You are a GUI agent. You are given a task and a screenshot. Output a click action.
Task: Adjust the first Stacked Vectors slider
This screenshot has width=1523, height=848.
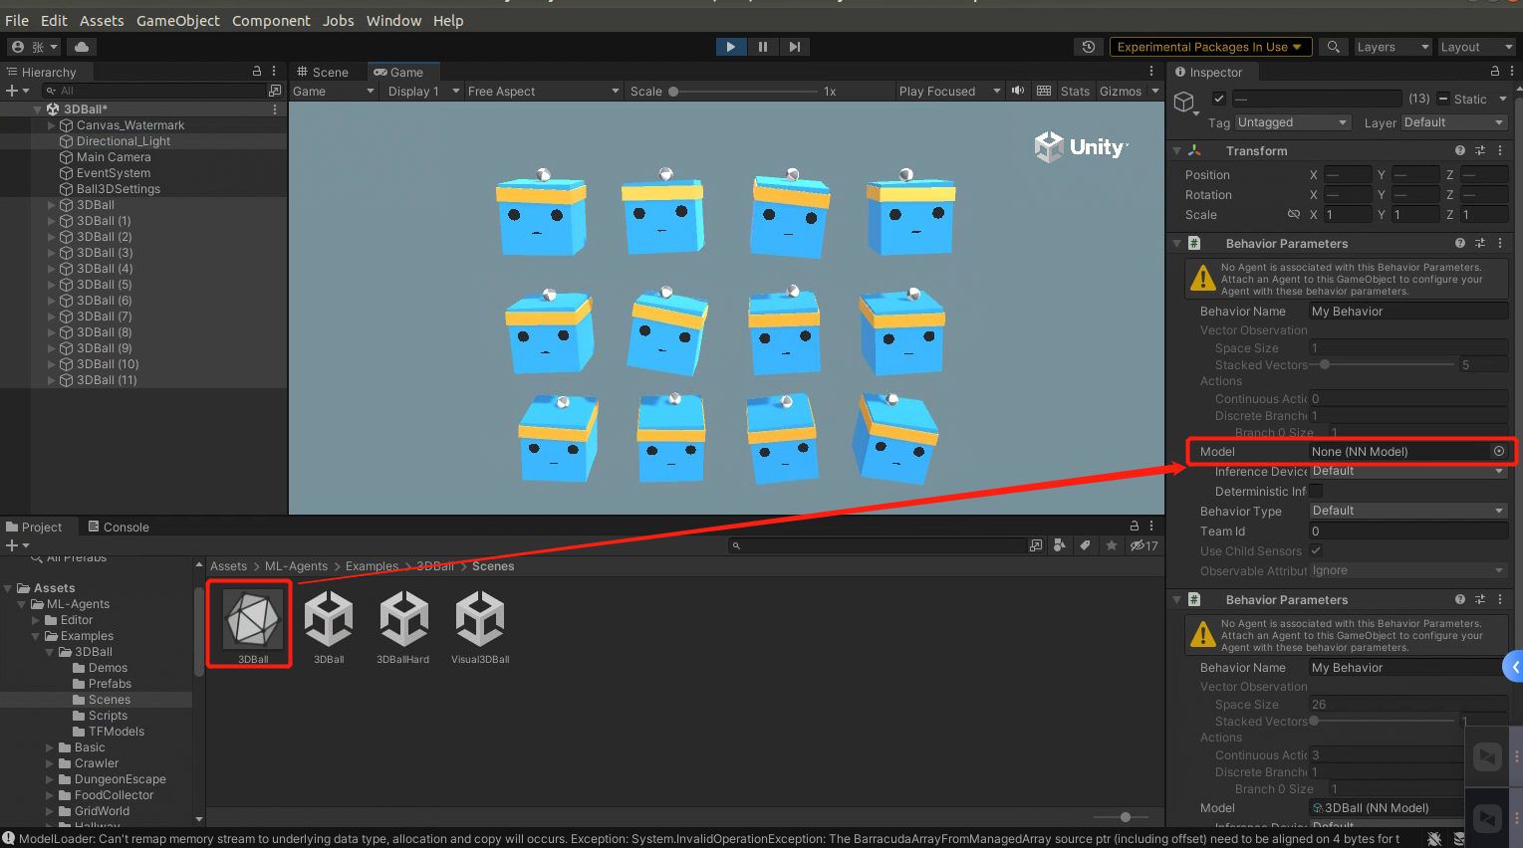[x=1385, y=364]
